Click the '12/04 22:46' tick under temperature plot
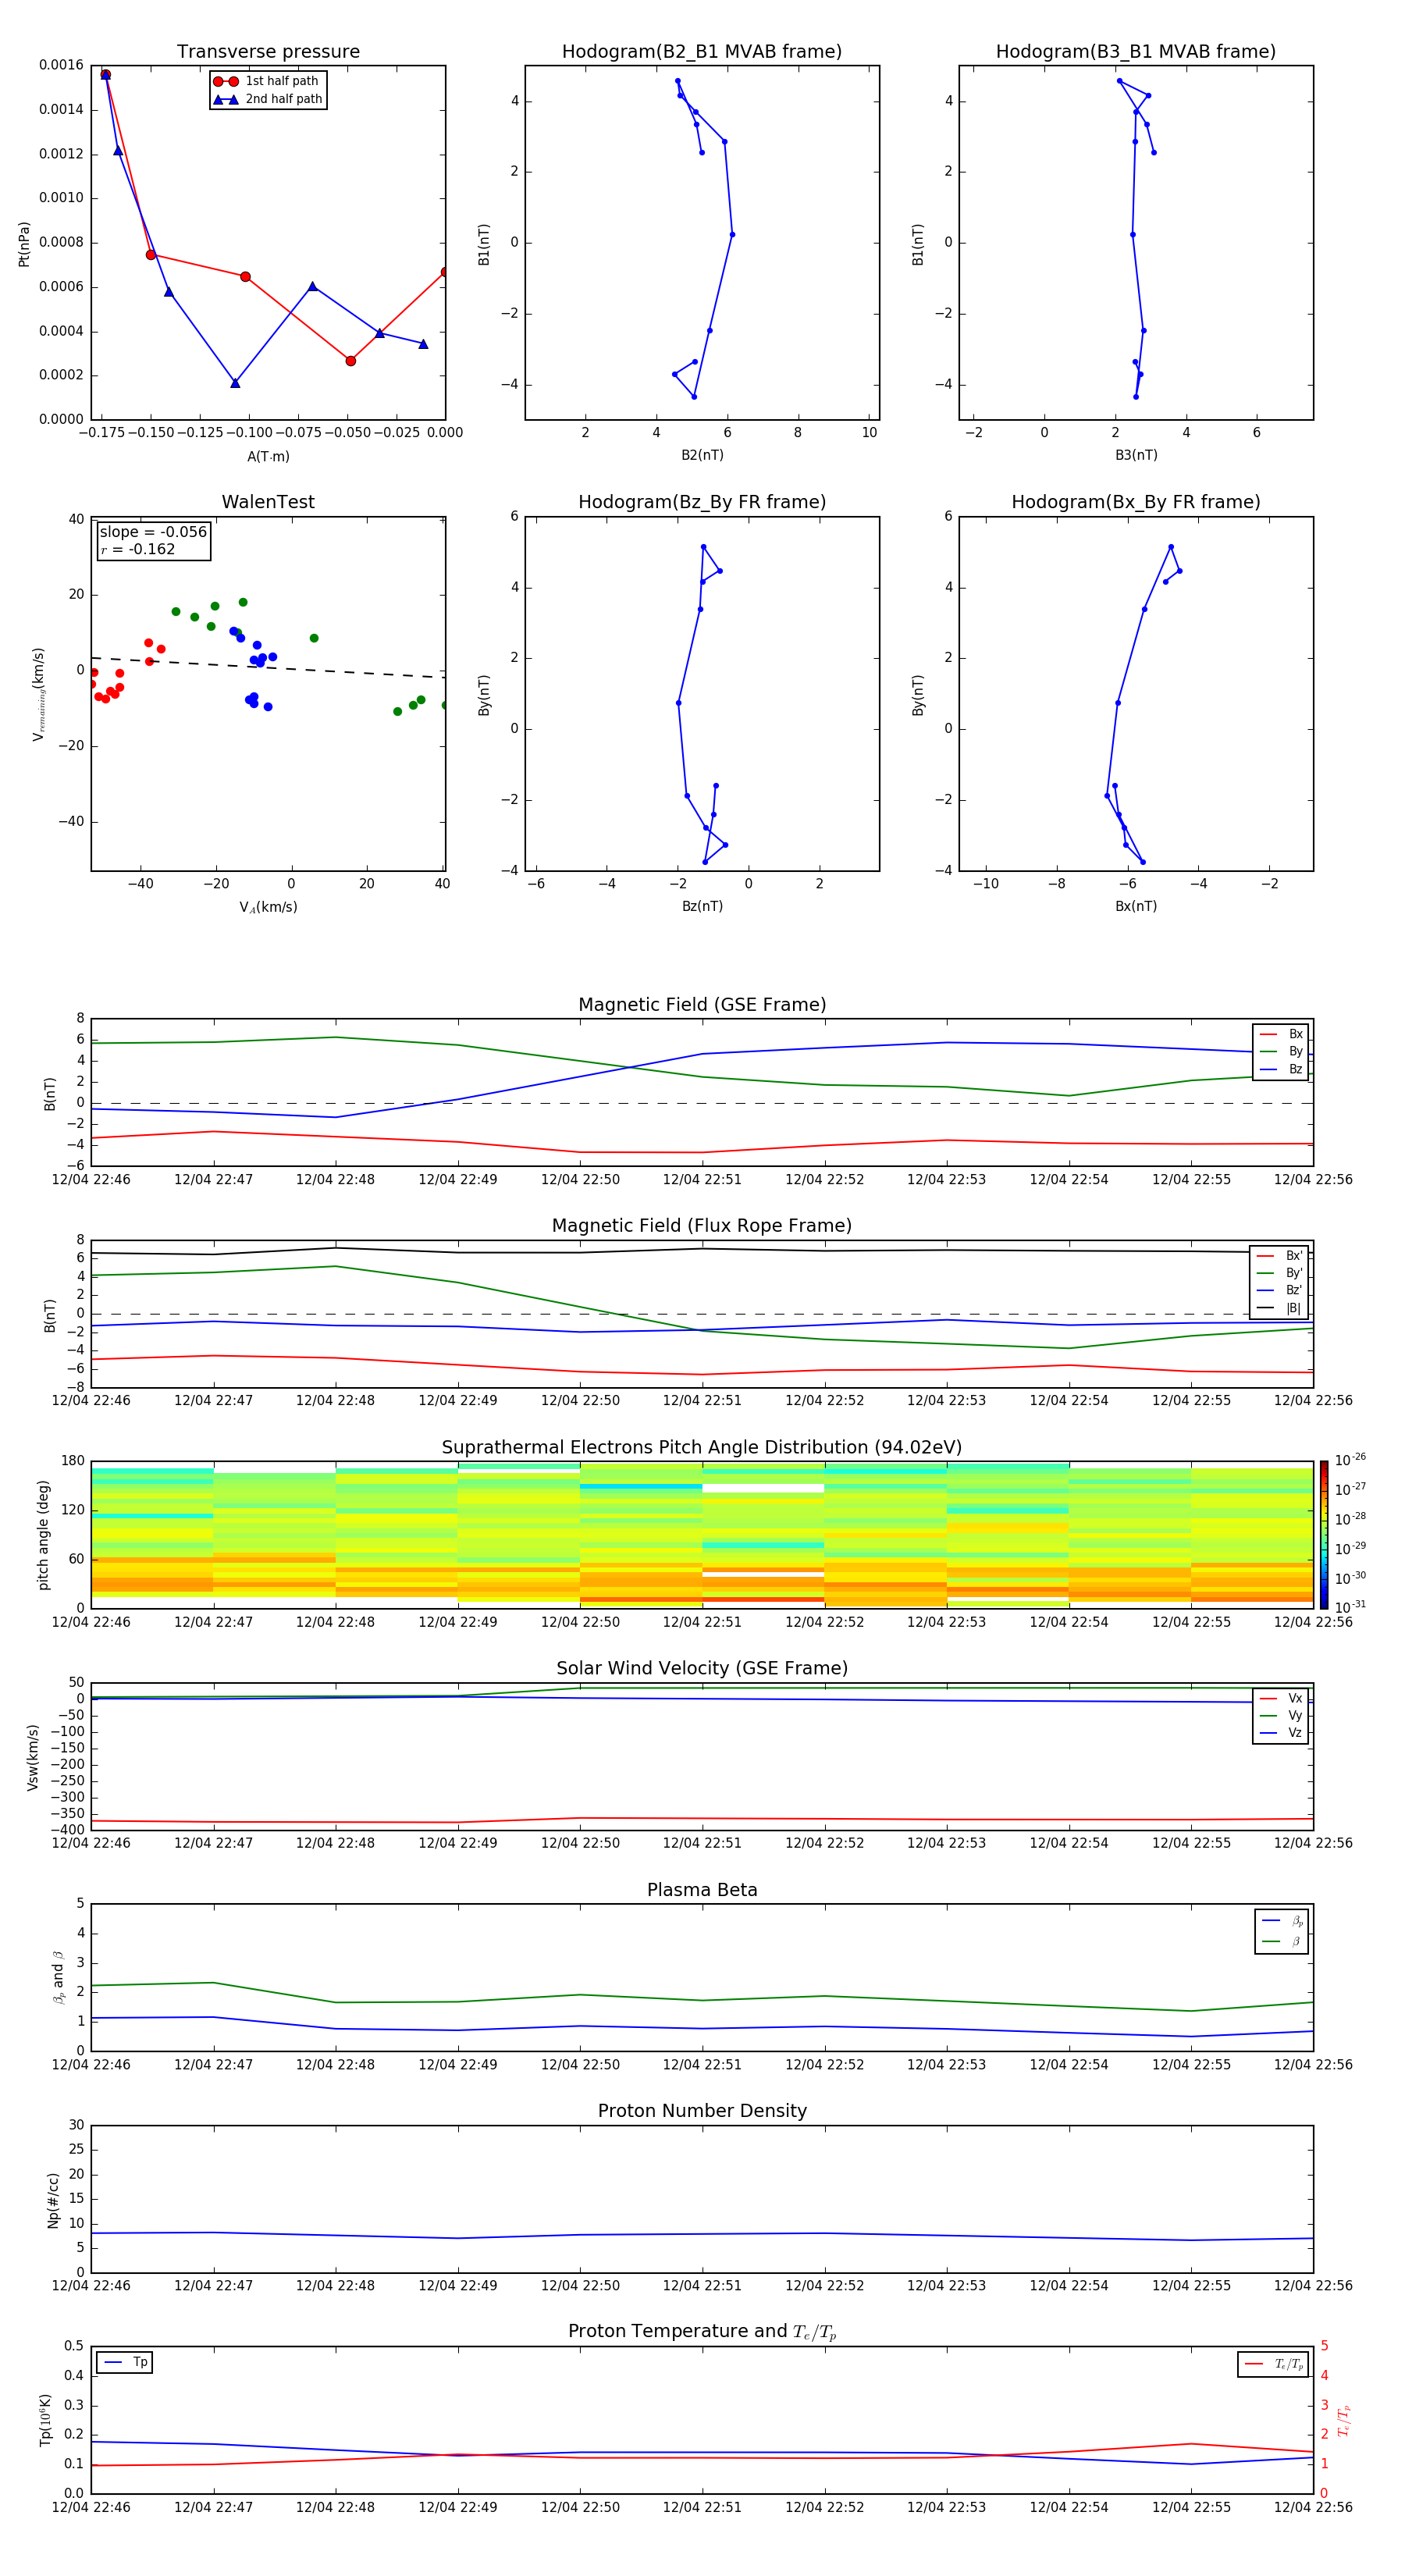Viewport: 1405px width, 2576px height. point(91,2507)
